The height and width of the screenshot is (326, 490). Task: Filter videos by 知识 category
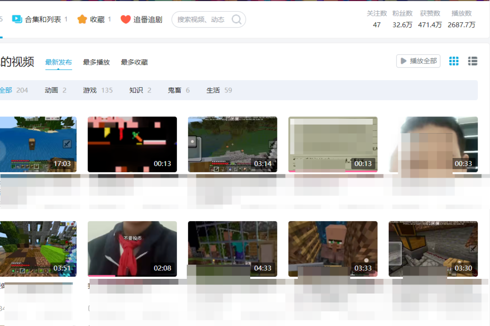[136, 90]
